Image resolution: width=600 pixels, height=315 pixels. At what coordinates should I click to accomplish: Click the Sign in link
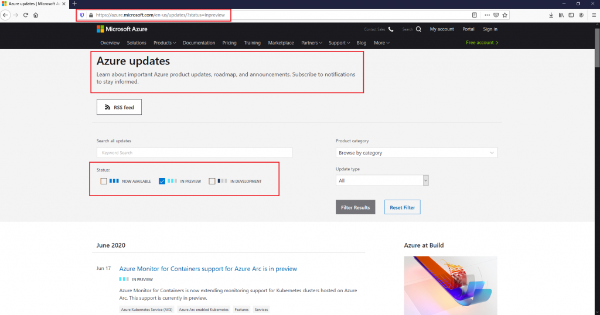[490, 29]
